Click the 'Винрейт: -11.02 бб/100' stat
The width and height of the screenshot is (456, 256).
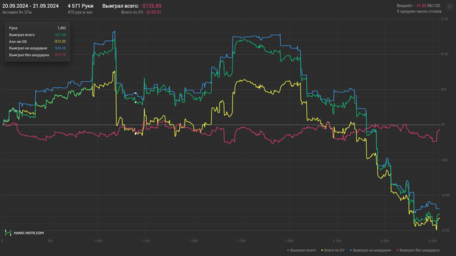[418, 5]
